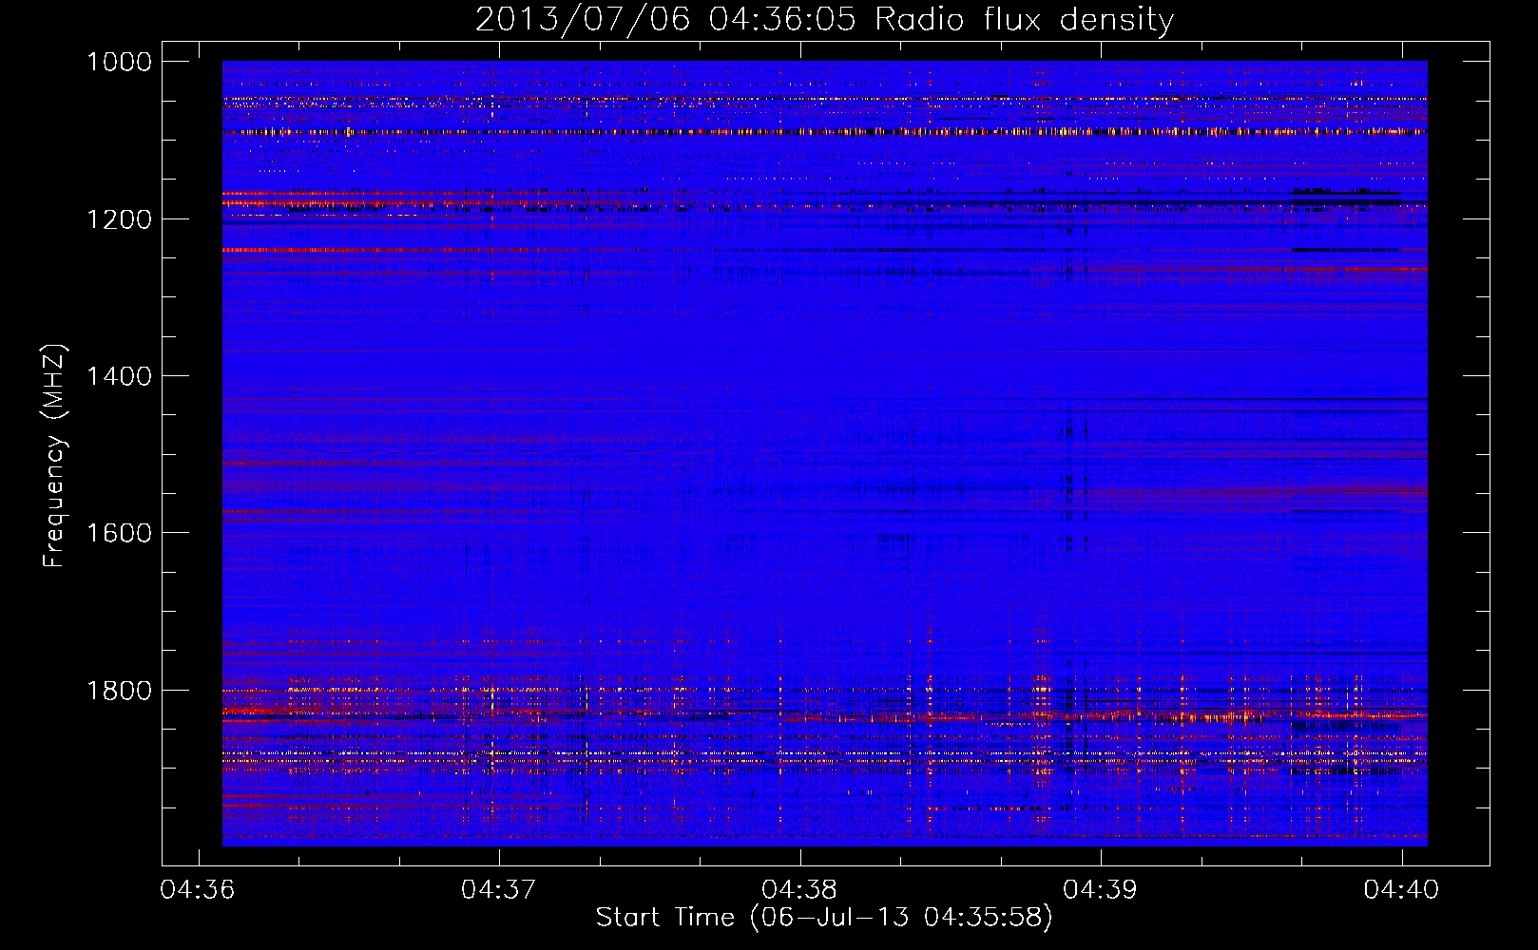Click the 1600 frequency tick label
This screenshot has height=950, width=1538.
119,533
